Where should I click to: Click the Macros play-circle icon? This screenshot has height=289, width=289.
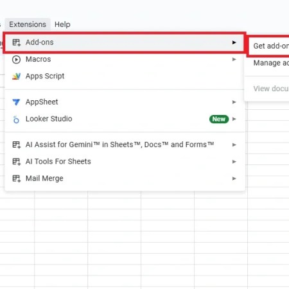click(x=16, y=60)
